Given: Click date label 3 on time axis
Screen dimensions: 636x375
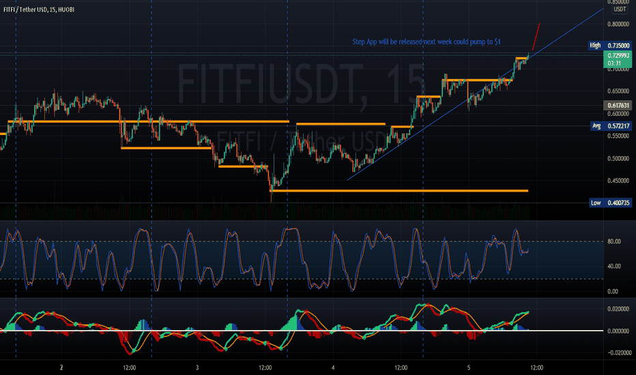Looking at the screenshot, I should [197, 367].
